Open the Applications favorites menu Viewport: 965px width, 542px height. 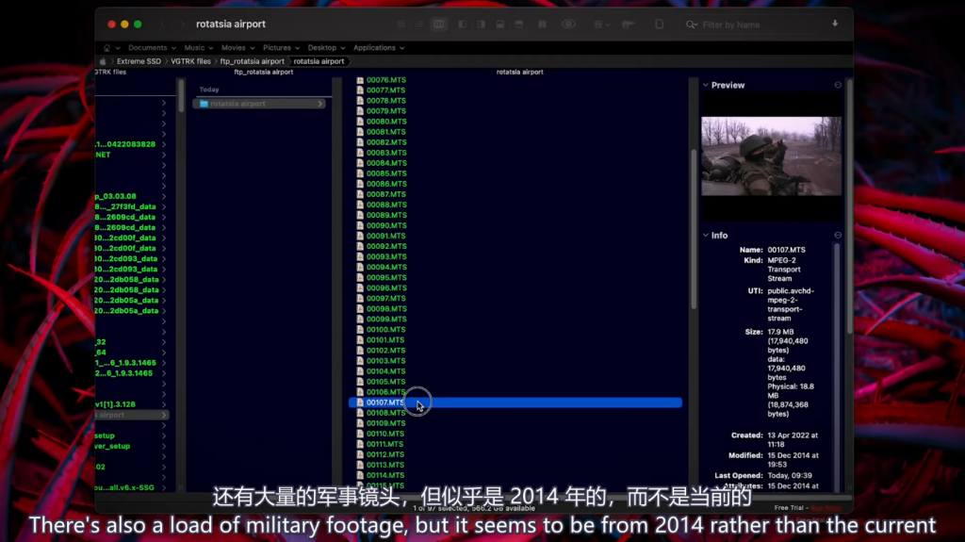click(x=379, y=47)
